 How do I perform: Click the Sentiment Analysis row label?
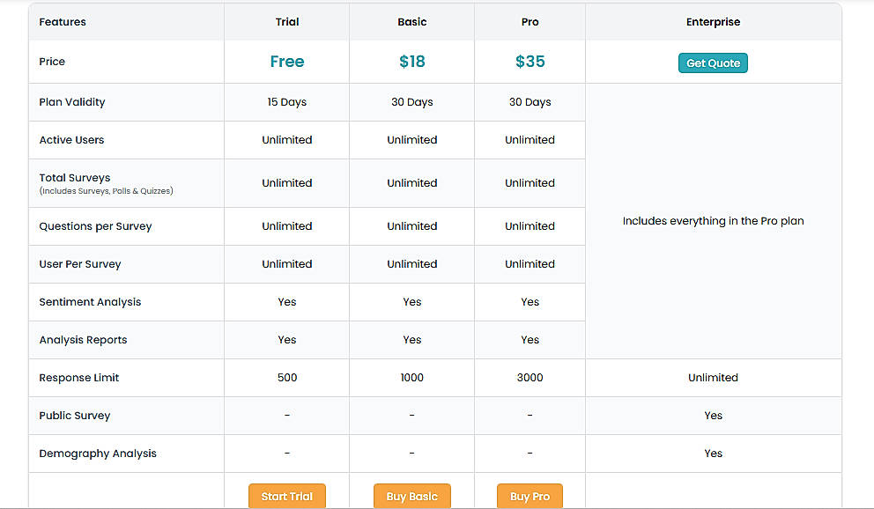click(90, 302)
